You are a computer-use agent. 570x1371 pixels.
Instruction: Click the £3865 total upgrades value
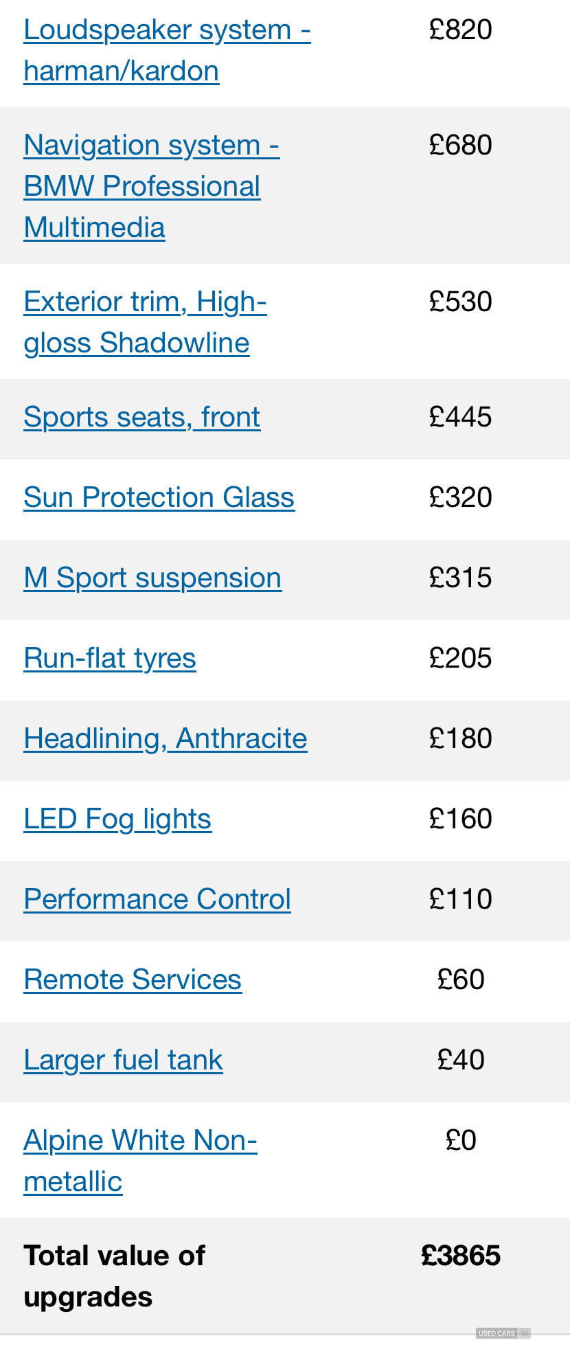pos(461,1256)
